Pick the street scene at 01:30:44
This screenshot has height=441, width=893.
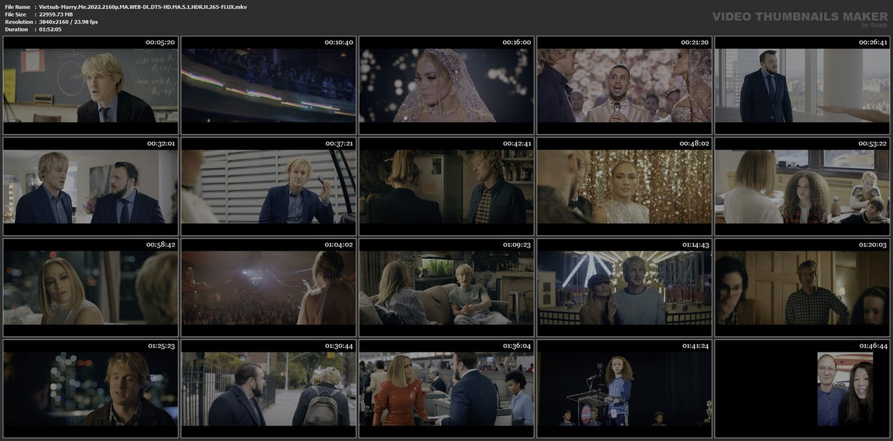[269, 389]
